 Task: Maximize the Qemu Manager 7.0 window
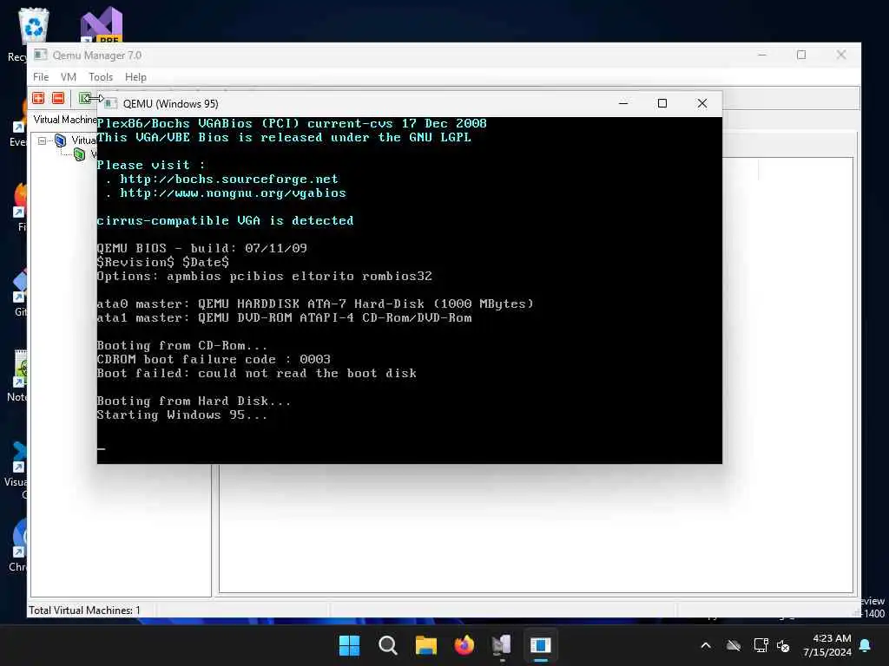pyautogui.click(x=801, y=55)
